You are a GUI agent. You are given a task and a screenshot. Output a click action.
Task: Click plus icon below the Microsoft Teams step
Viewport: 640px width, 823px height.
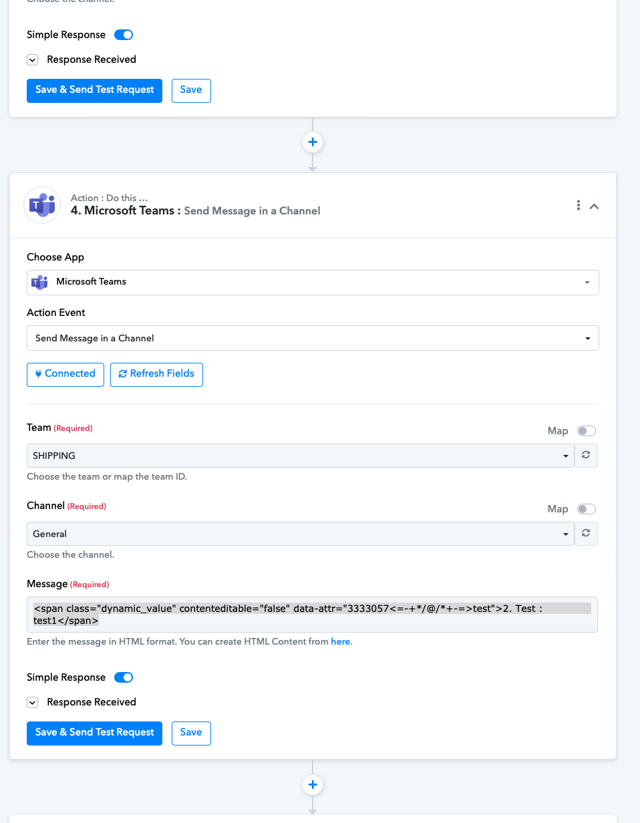(x=313, y=785)
